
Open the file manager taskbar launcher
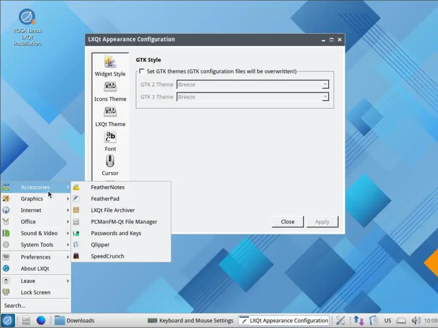click(x=26, y=320)
